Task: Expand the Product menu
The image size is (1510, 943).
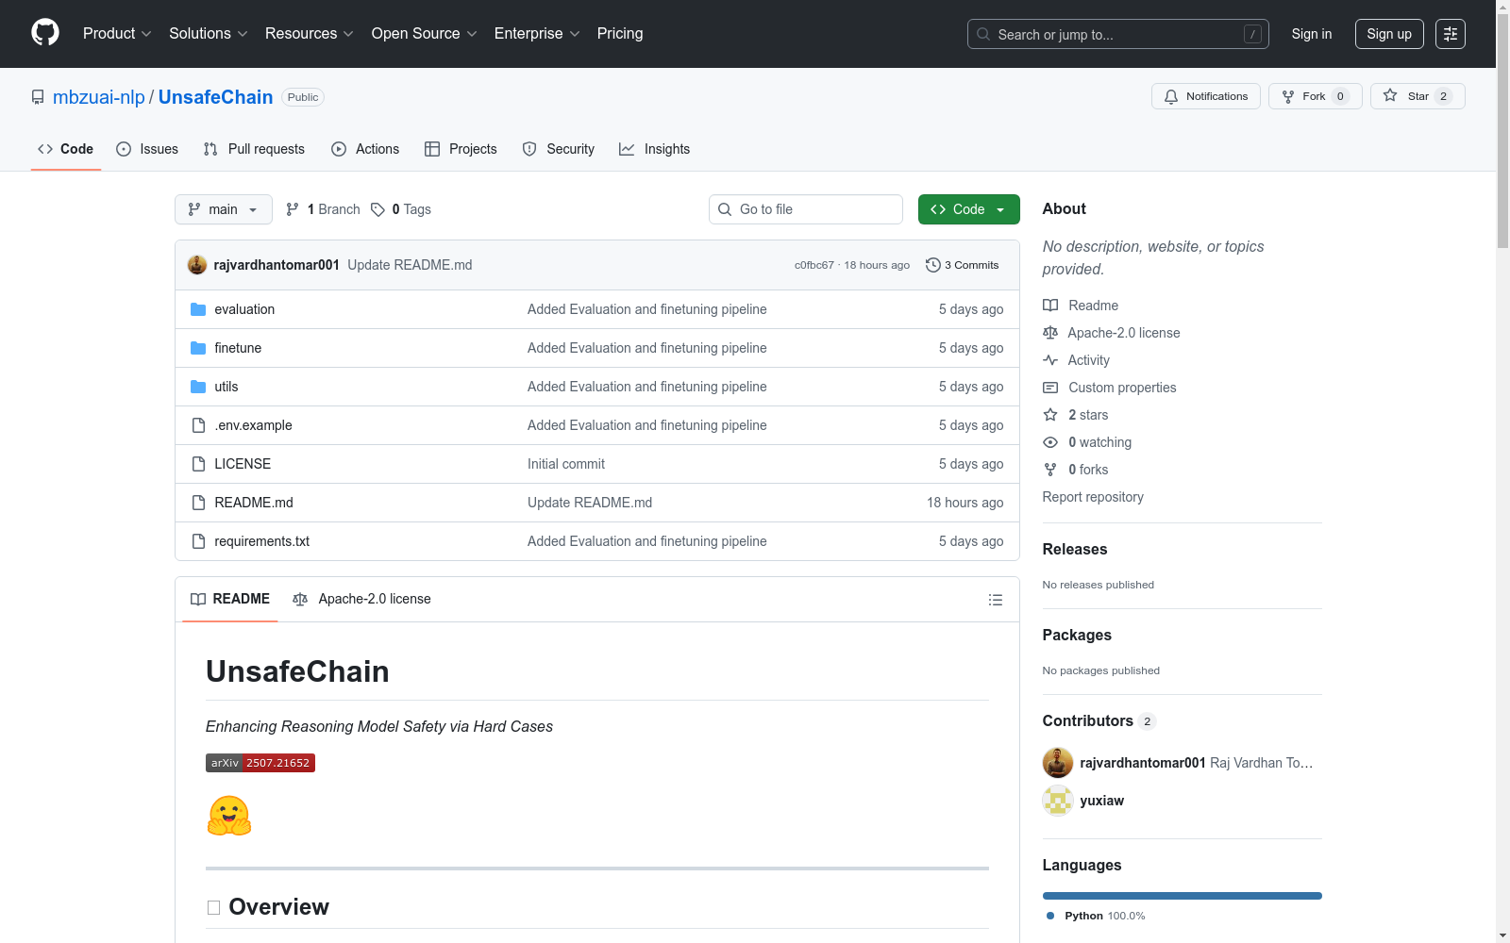Action: 117,34
